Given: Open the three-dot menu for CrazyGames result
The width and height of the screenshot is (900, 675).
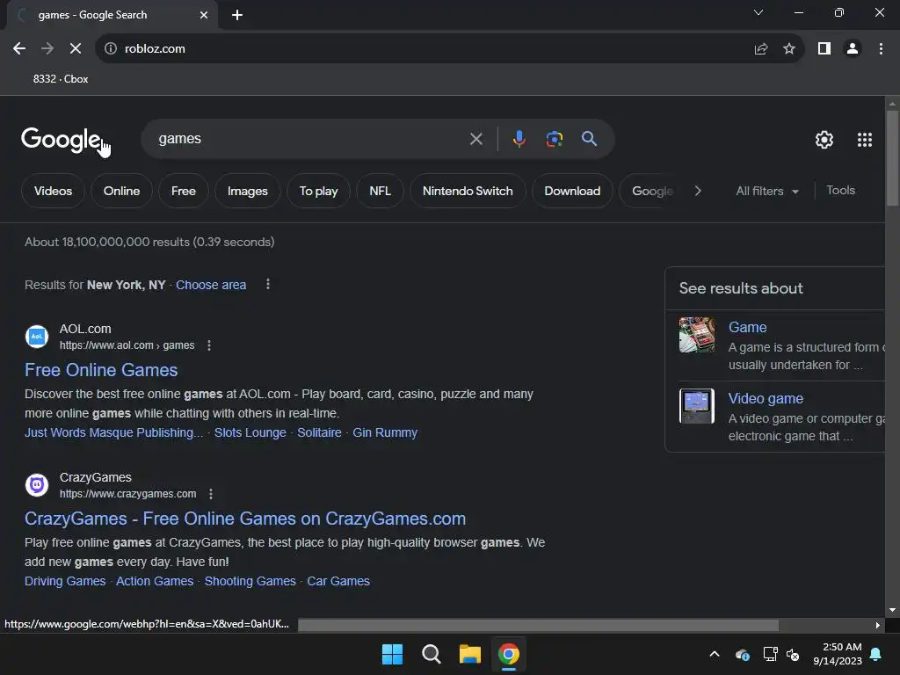Looking at the screenshot, I should 211,494.
